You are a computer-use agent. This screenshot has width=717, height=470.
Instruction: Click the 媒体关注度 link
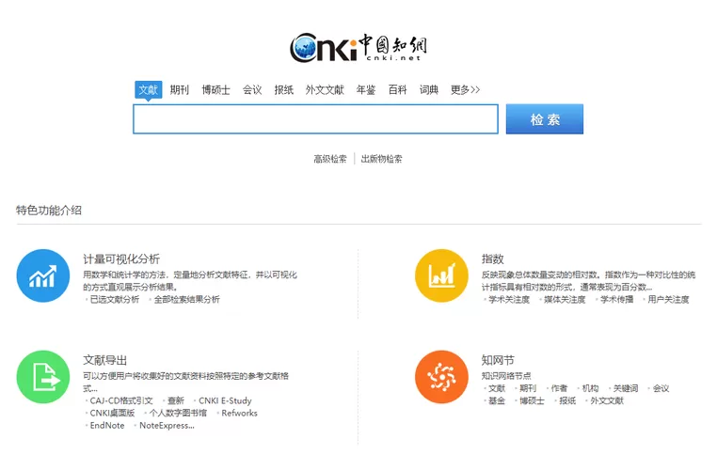[565, 300]
